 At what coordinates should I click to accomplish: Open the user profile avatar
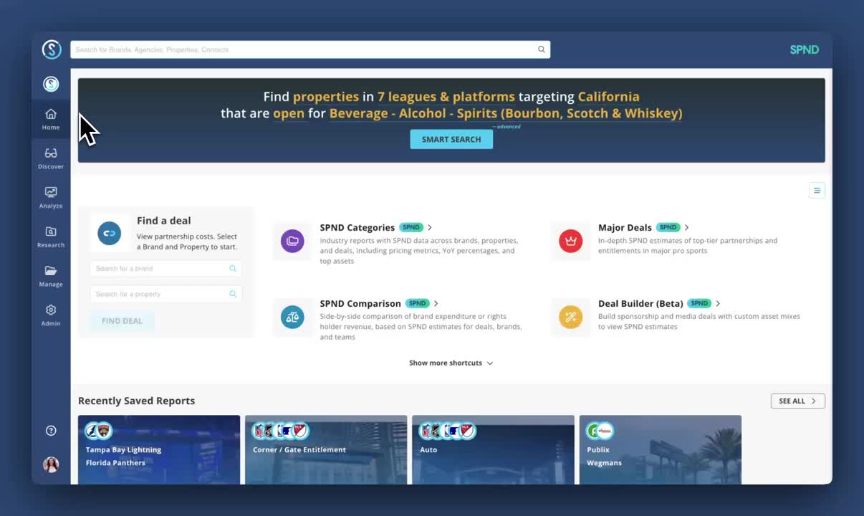click(51, 464)
